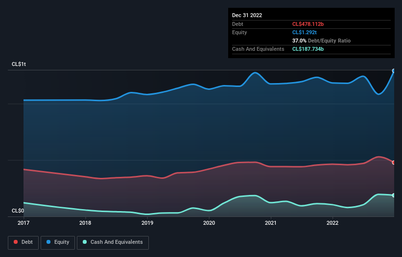This screenshot has height=257, width=402.
Task: Click the Dec 31 2022 tooltip date
Action: 247,15
